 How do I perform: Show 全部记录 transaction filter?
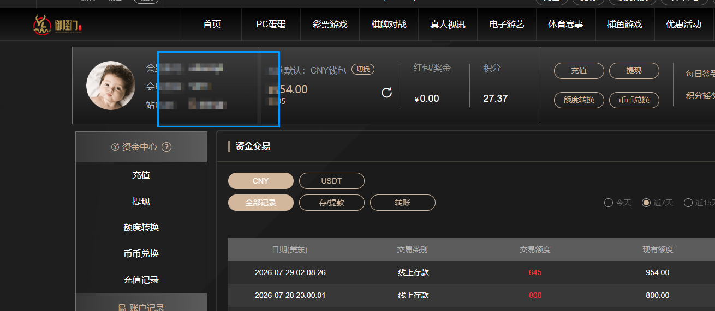[x=261, y=203]
